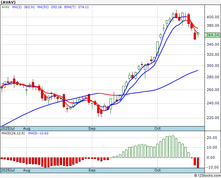The image size is (221, 178).
Task: Click the -10.00 MACD axis label
Action: tap(213, 167)
